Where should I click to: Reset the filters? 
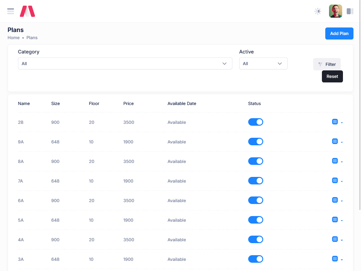tap(332, 76)
